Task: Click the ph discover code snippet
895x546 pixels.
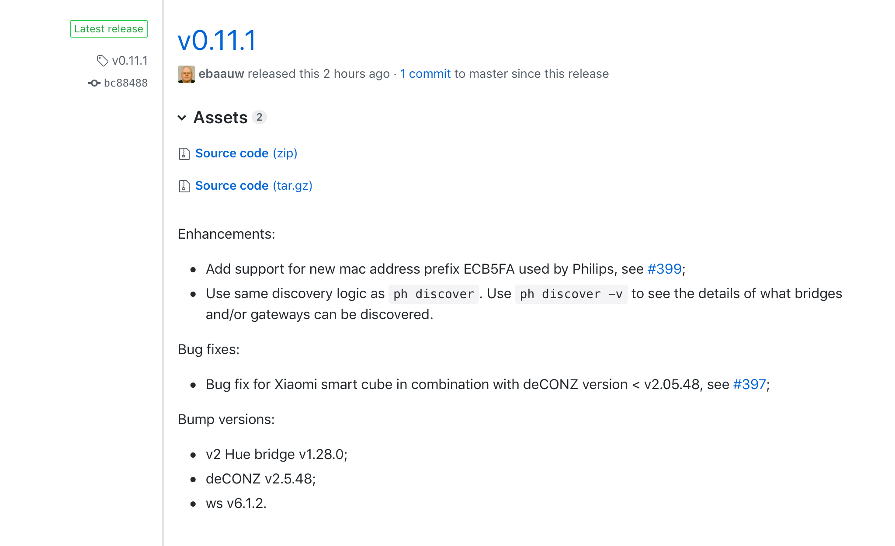Action: [434, 294]
